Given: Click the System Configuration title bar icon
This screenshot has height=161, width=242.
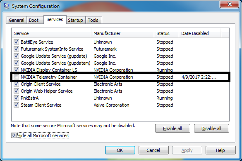Looking at the screenshot, I should [6, 6].
